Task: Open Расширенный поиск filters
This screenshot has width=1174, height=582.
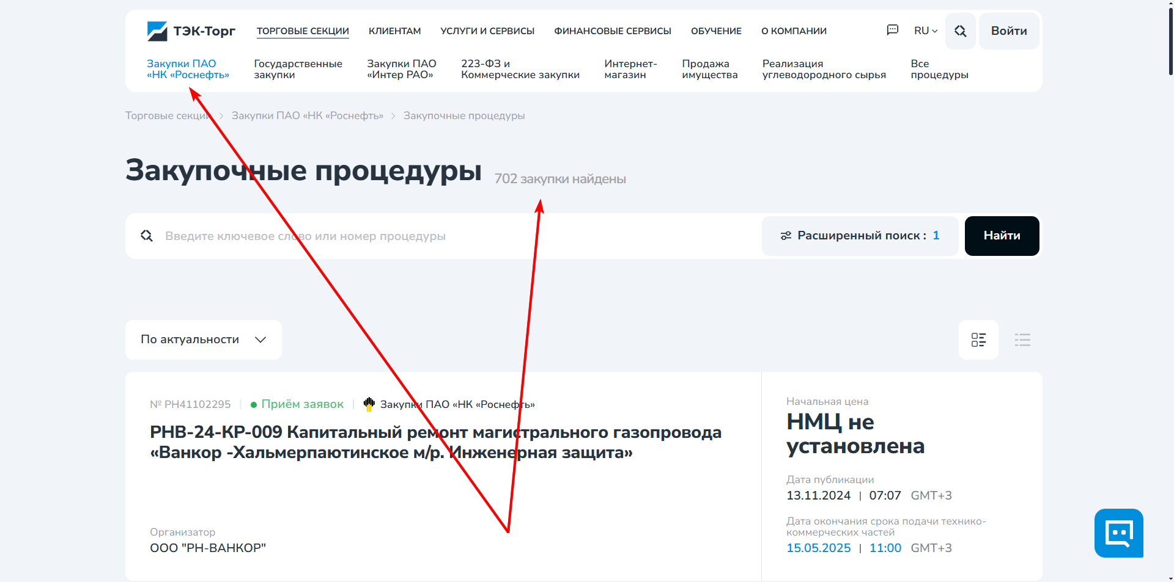Action: point(860,236)
